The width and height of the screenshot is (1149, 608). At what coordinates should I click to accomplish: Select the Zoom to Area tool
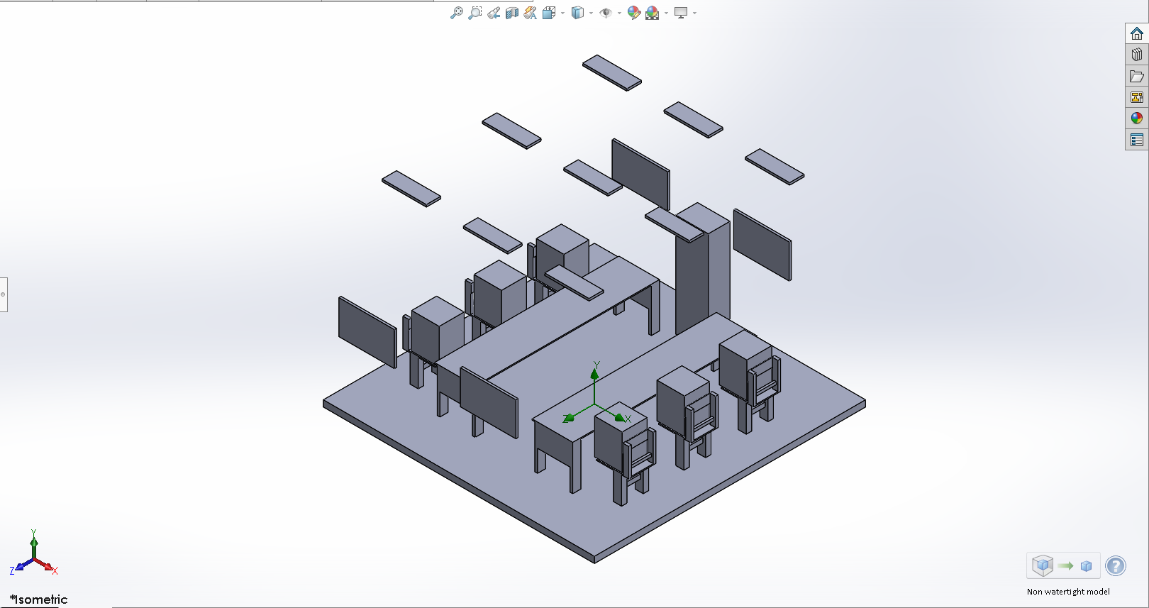pos(475,13)
